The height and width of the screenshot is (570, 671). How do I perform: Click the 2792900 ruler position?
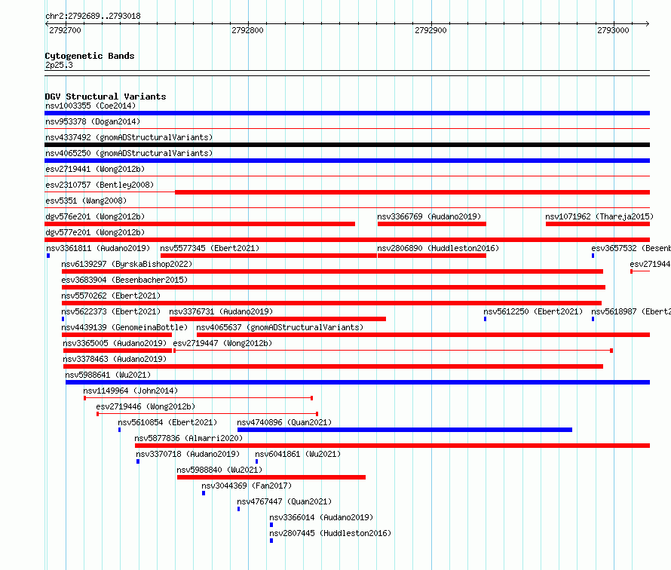pyautogui.click(x=430, y=30)
